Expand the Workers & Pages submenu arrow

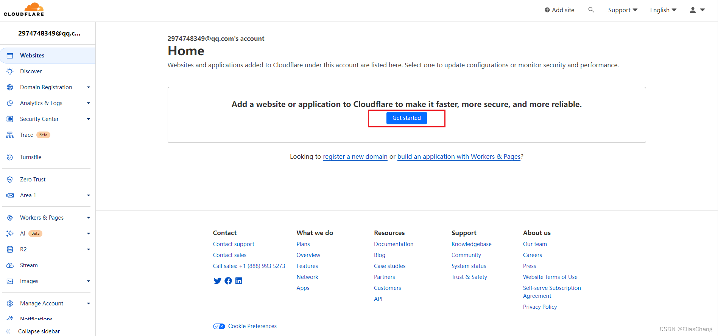point(89,218)
